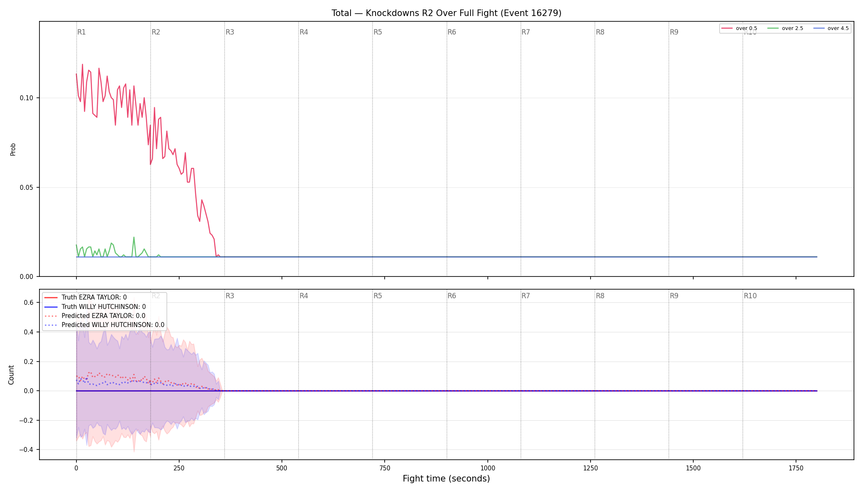This screenshot has height=493, width=863.
Task: Click the 1750 tick on the x-axis
Action: point(796,468)
